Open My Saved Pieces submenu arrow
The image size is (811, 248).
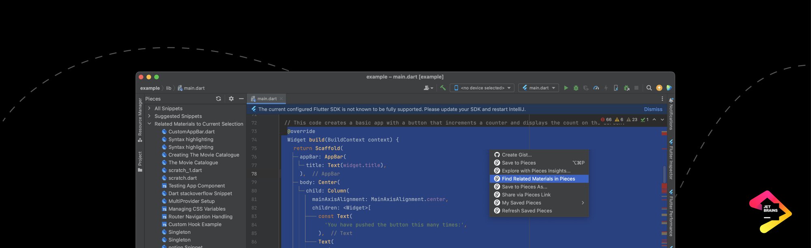pos(583,203)
